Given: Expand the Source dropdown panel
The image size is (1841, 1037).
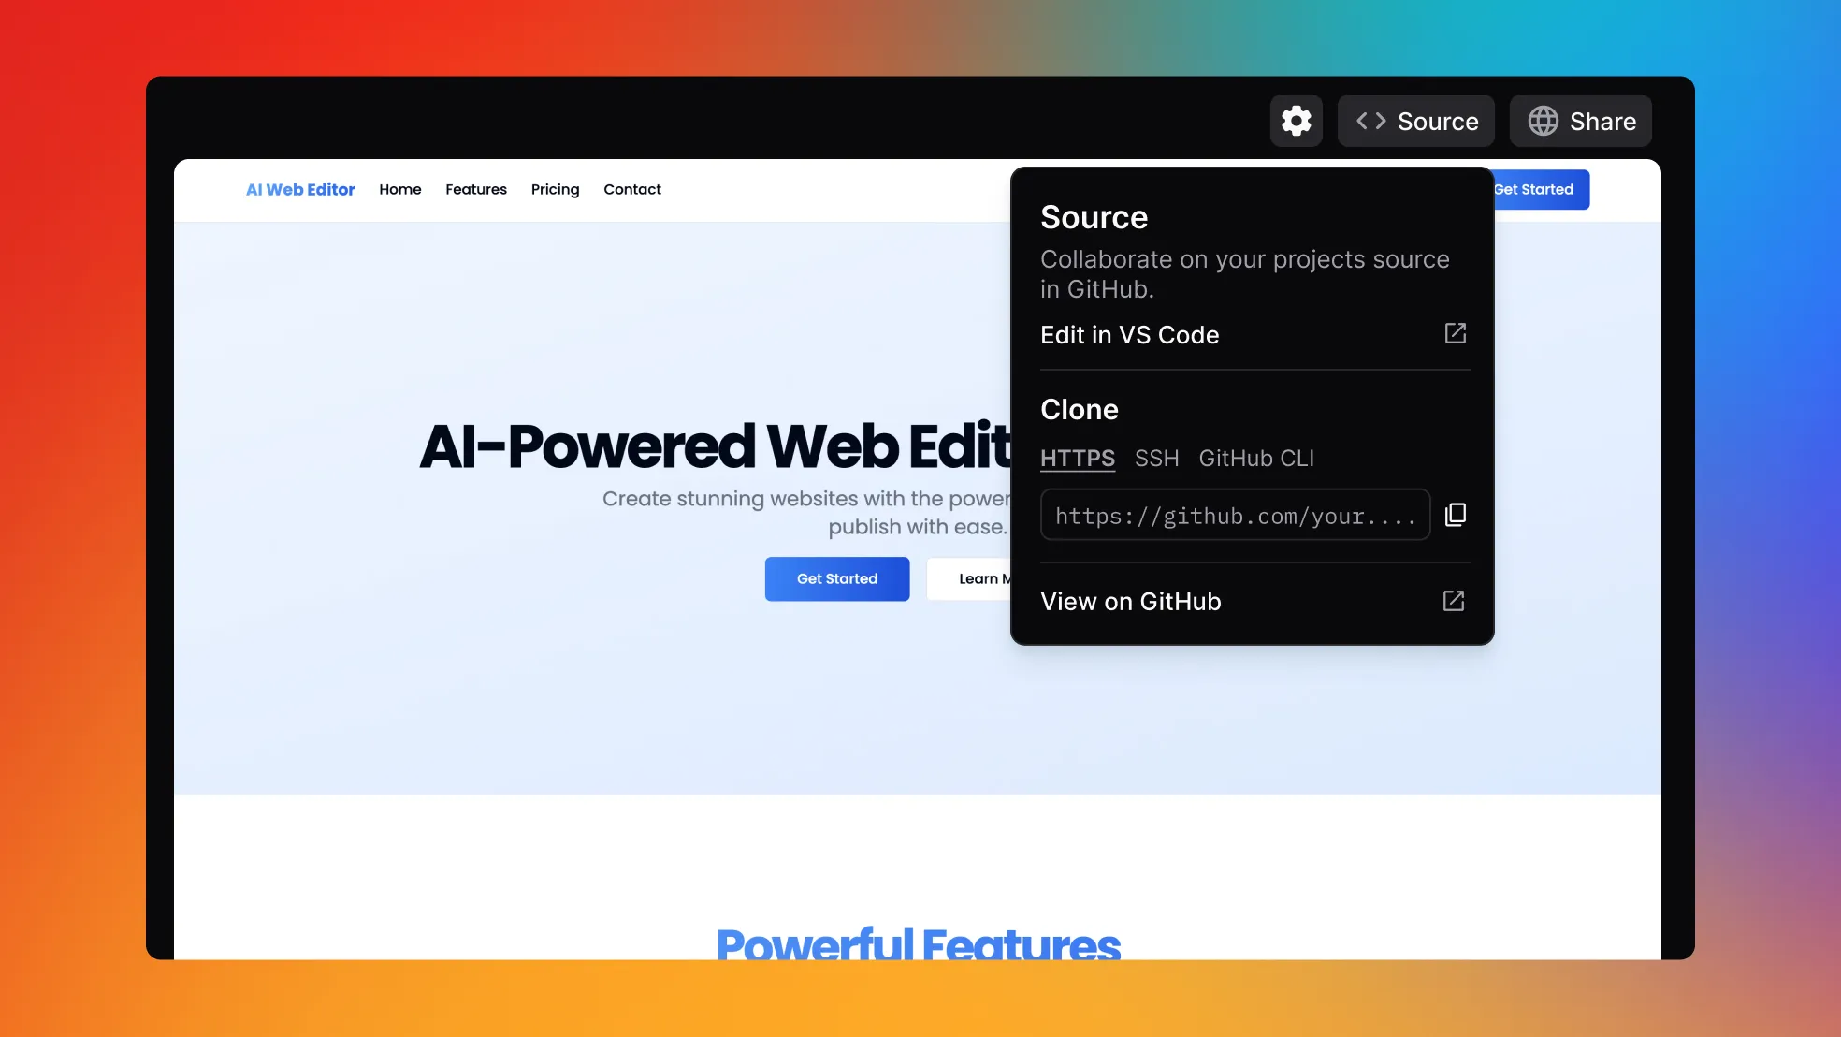Looking at the screenshot, I should (x=1414, y=120).
